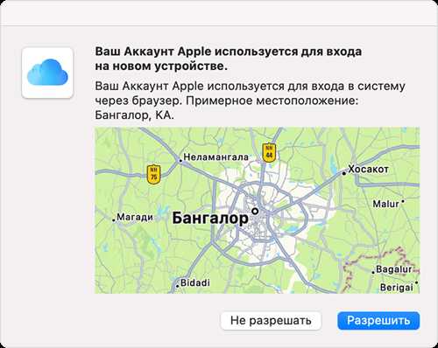Click the Разрешить button
Screen dimensions: 438x348
pos(378,321)
